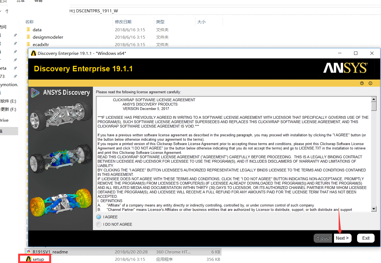
Task: Open the help question mark icon
Action: (362, 83)
